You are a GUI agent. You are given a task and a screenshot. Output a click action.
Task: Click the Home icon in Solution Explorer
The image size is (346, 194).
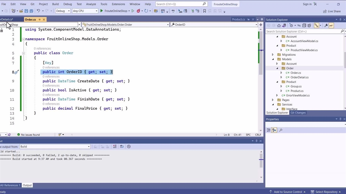pos(279,25)
